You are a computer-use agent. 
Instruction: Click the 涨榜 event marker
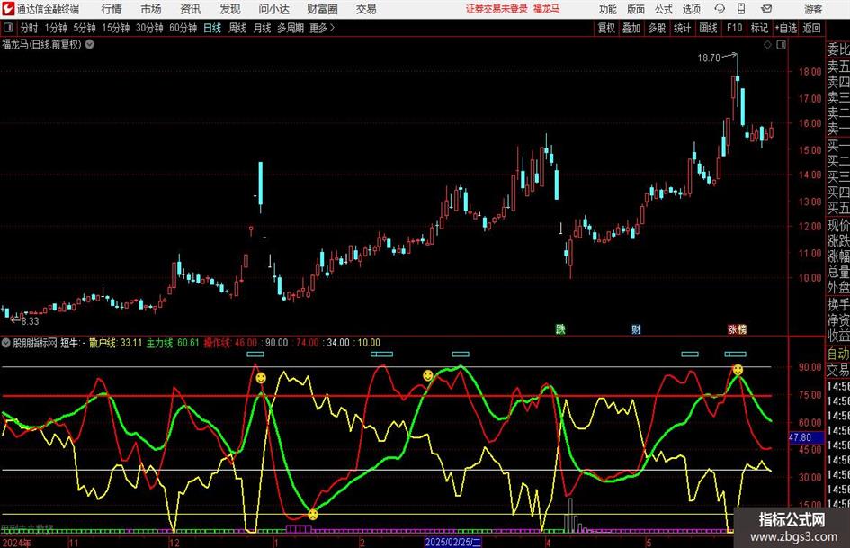[738, 328]
